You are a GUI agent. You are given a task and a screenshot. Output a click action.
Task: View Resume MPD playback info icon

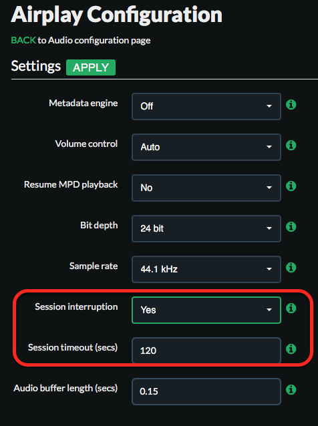tap(291, 186)
